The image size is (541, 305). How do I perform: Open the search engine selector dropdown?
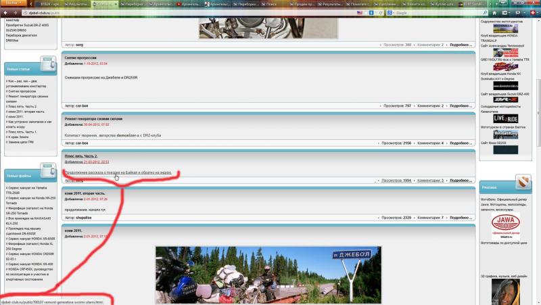click(391, 13)
